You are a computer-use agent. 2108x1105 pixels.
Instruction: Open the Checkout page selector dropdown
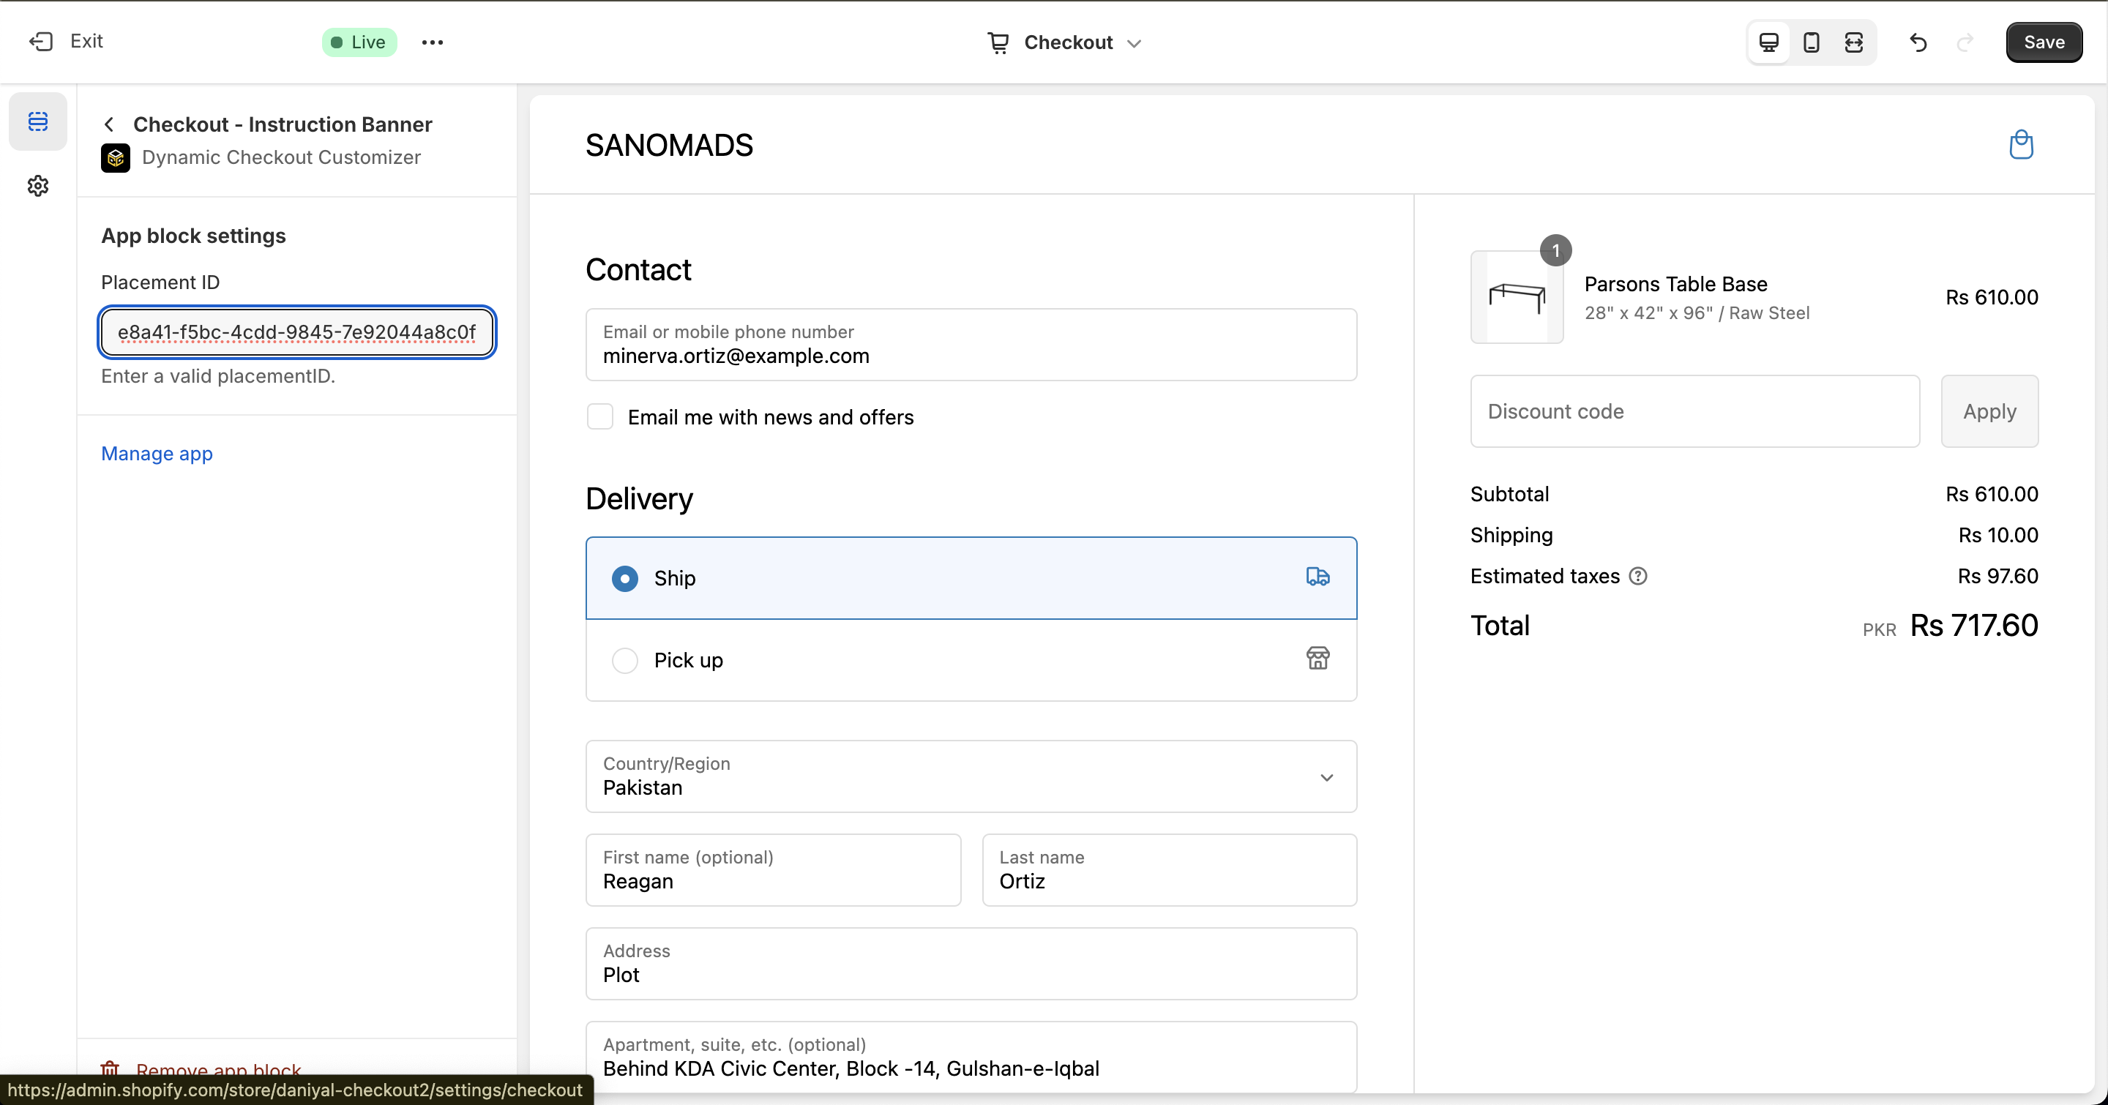[1064, 42]
